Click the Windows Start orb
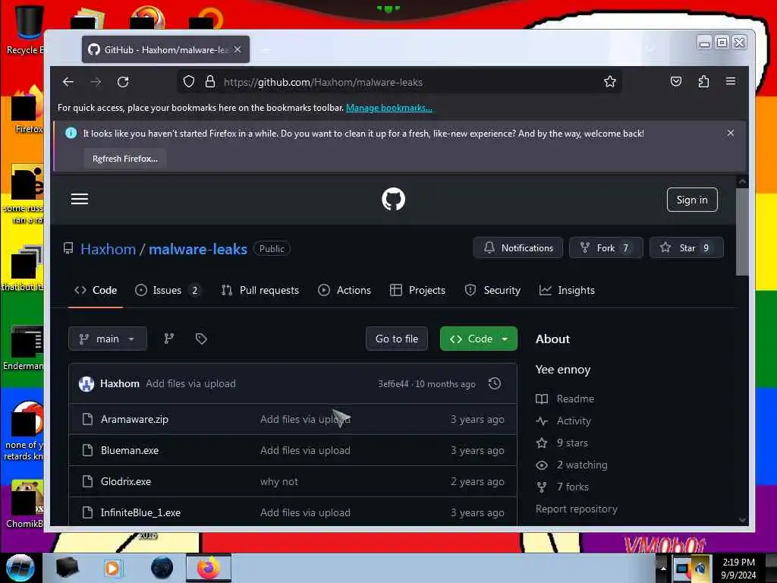Image resolution: width=777 pixels, height=583 pixels. pyautogui.click(x=20, y=568)
